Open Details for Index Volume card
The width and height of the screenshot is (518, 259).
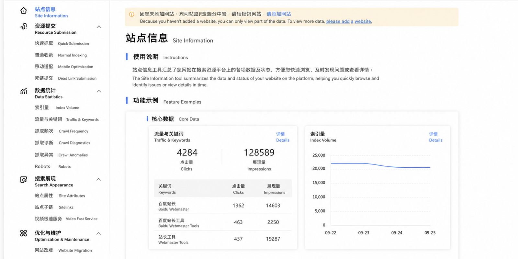click(x=436, y=137)
